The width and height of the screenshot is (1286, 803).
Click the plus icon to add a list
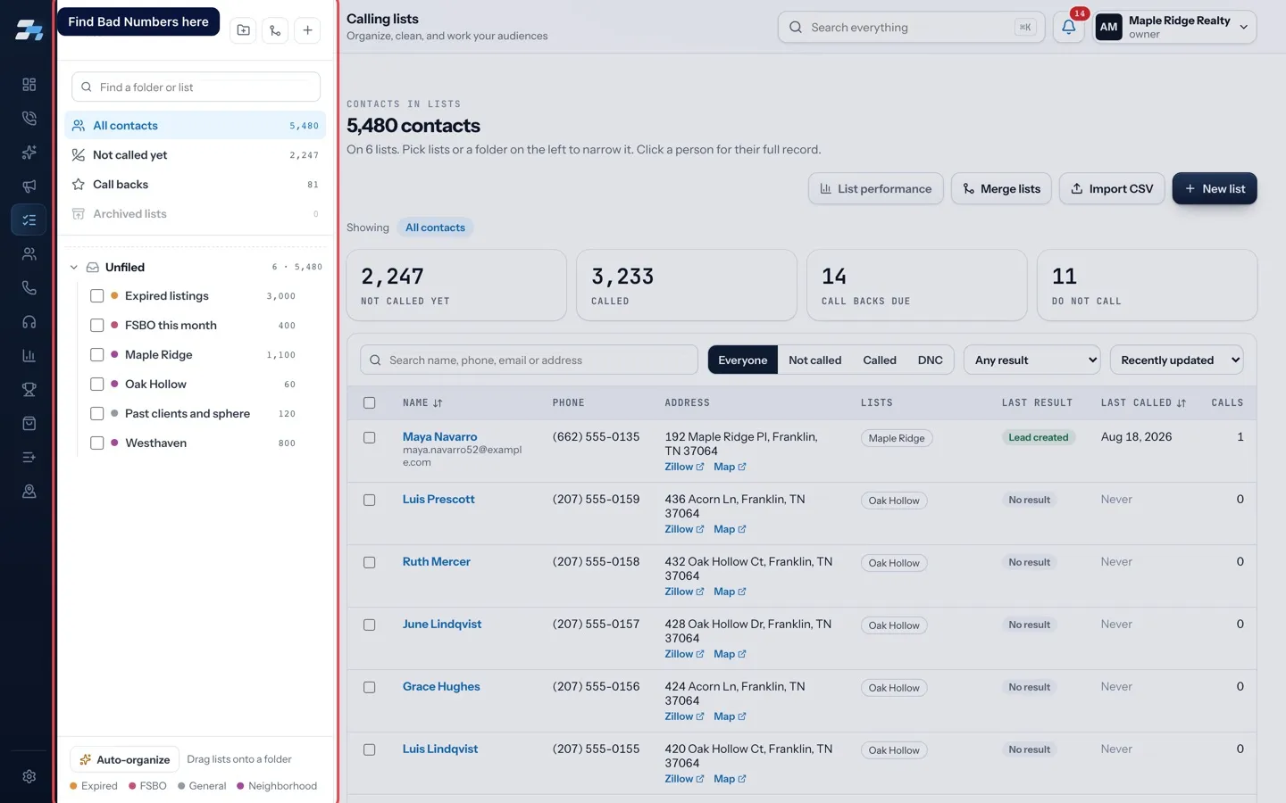pyautogui.click(x=307, y=30)
